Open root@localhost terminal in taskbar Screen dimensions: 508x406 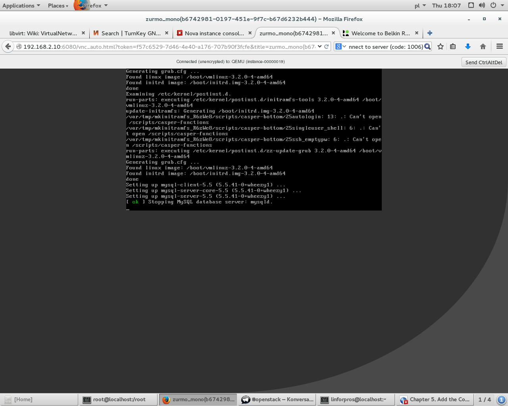point(118,399)
